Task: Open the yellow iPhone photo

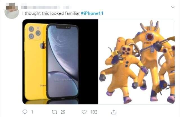Action: tap(60, 62)
